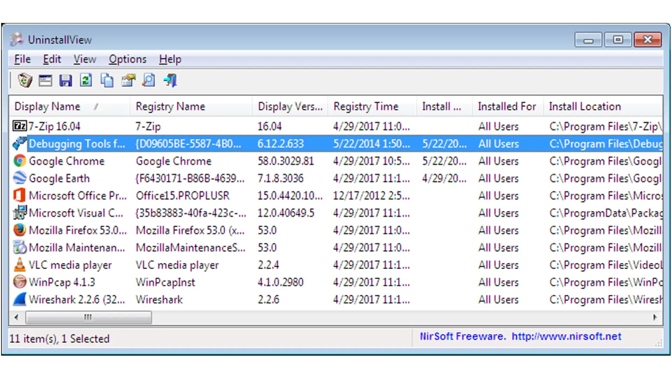Click the horizontal scrollbar right arrow
Viewport: 672px width, 378px height.
(655, 317)
